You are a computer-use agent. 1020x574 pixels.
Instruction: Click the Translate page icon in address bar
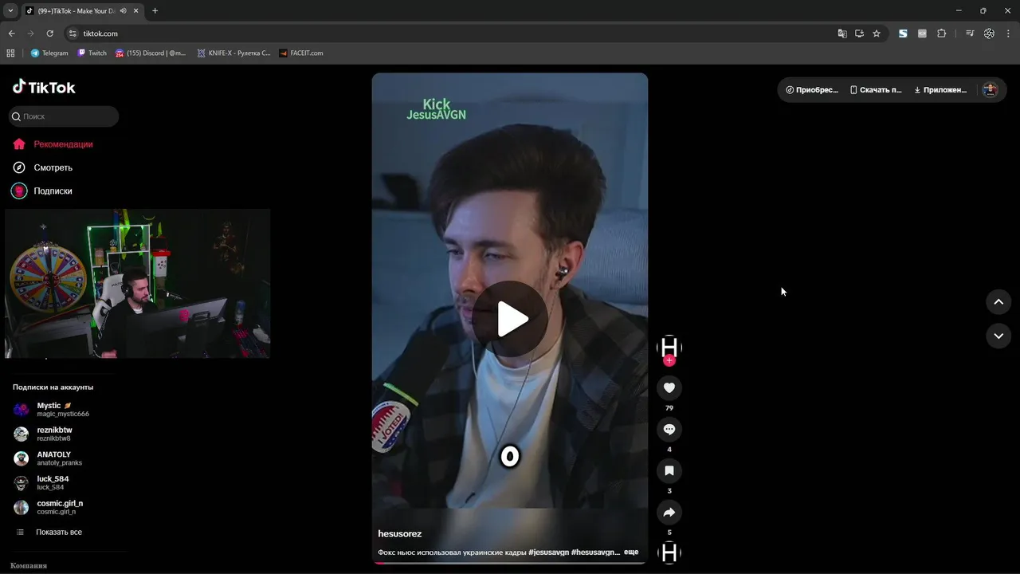point(842,33)
